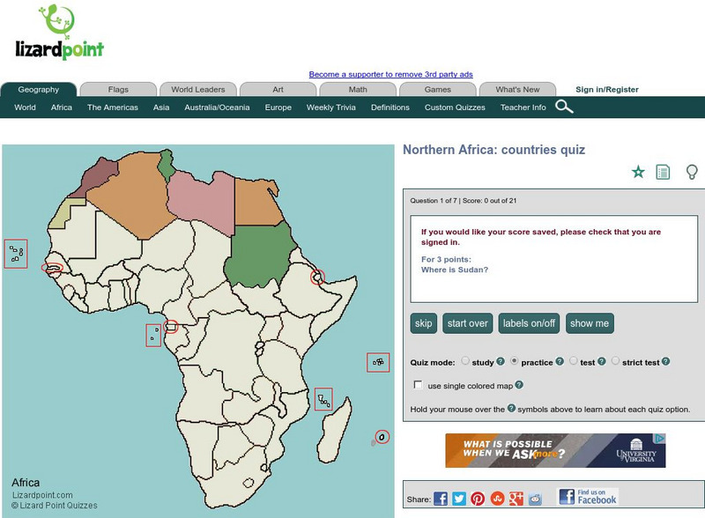Share on Google Plus icon

(x=516, y=499)
